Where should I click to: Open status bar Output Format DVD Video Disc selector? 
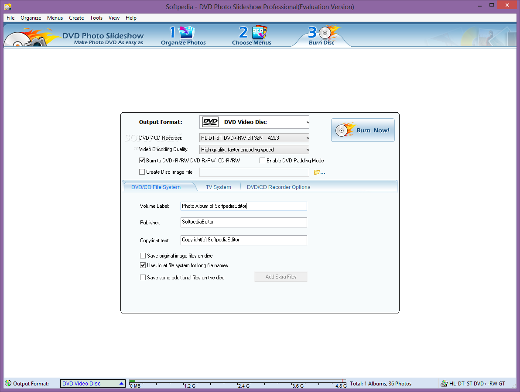(x=93, y=383)
